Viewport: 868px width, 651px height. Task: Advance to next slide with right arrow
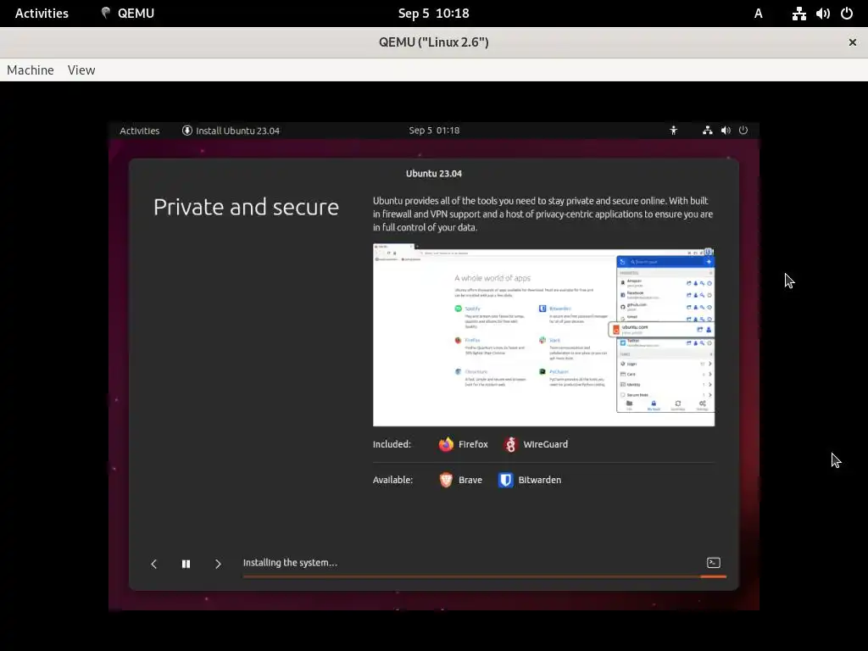click(218, 564)
